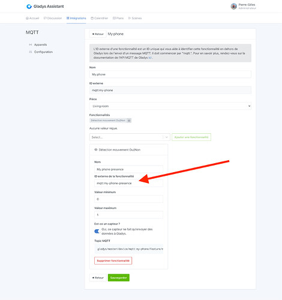Open the user avatar profile picture
Viewport: 282px width, 300px height.
(x=233, y=7)
